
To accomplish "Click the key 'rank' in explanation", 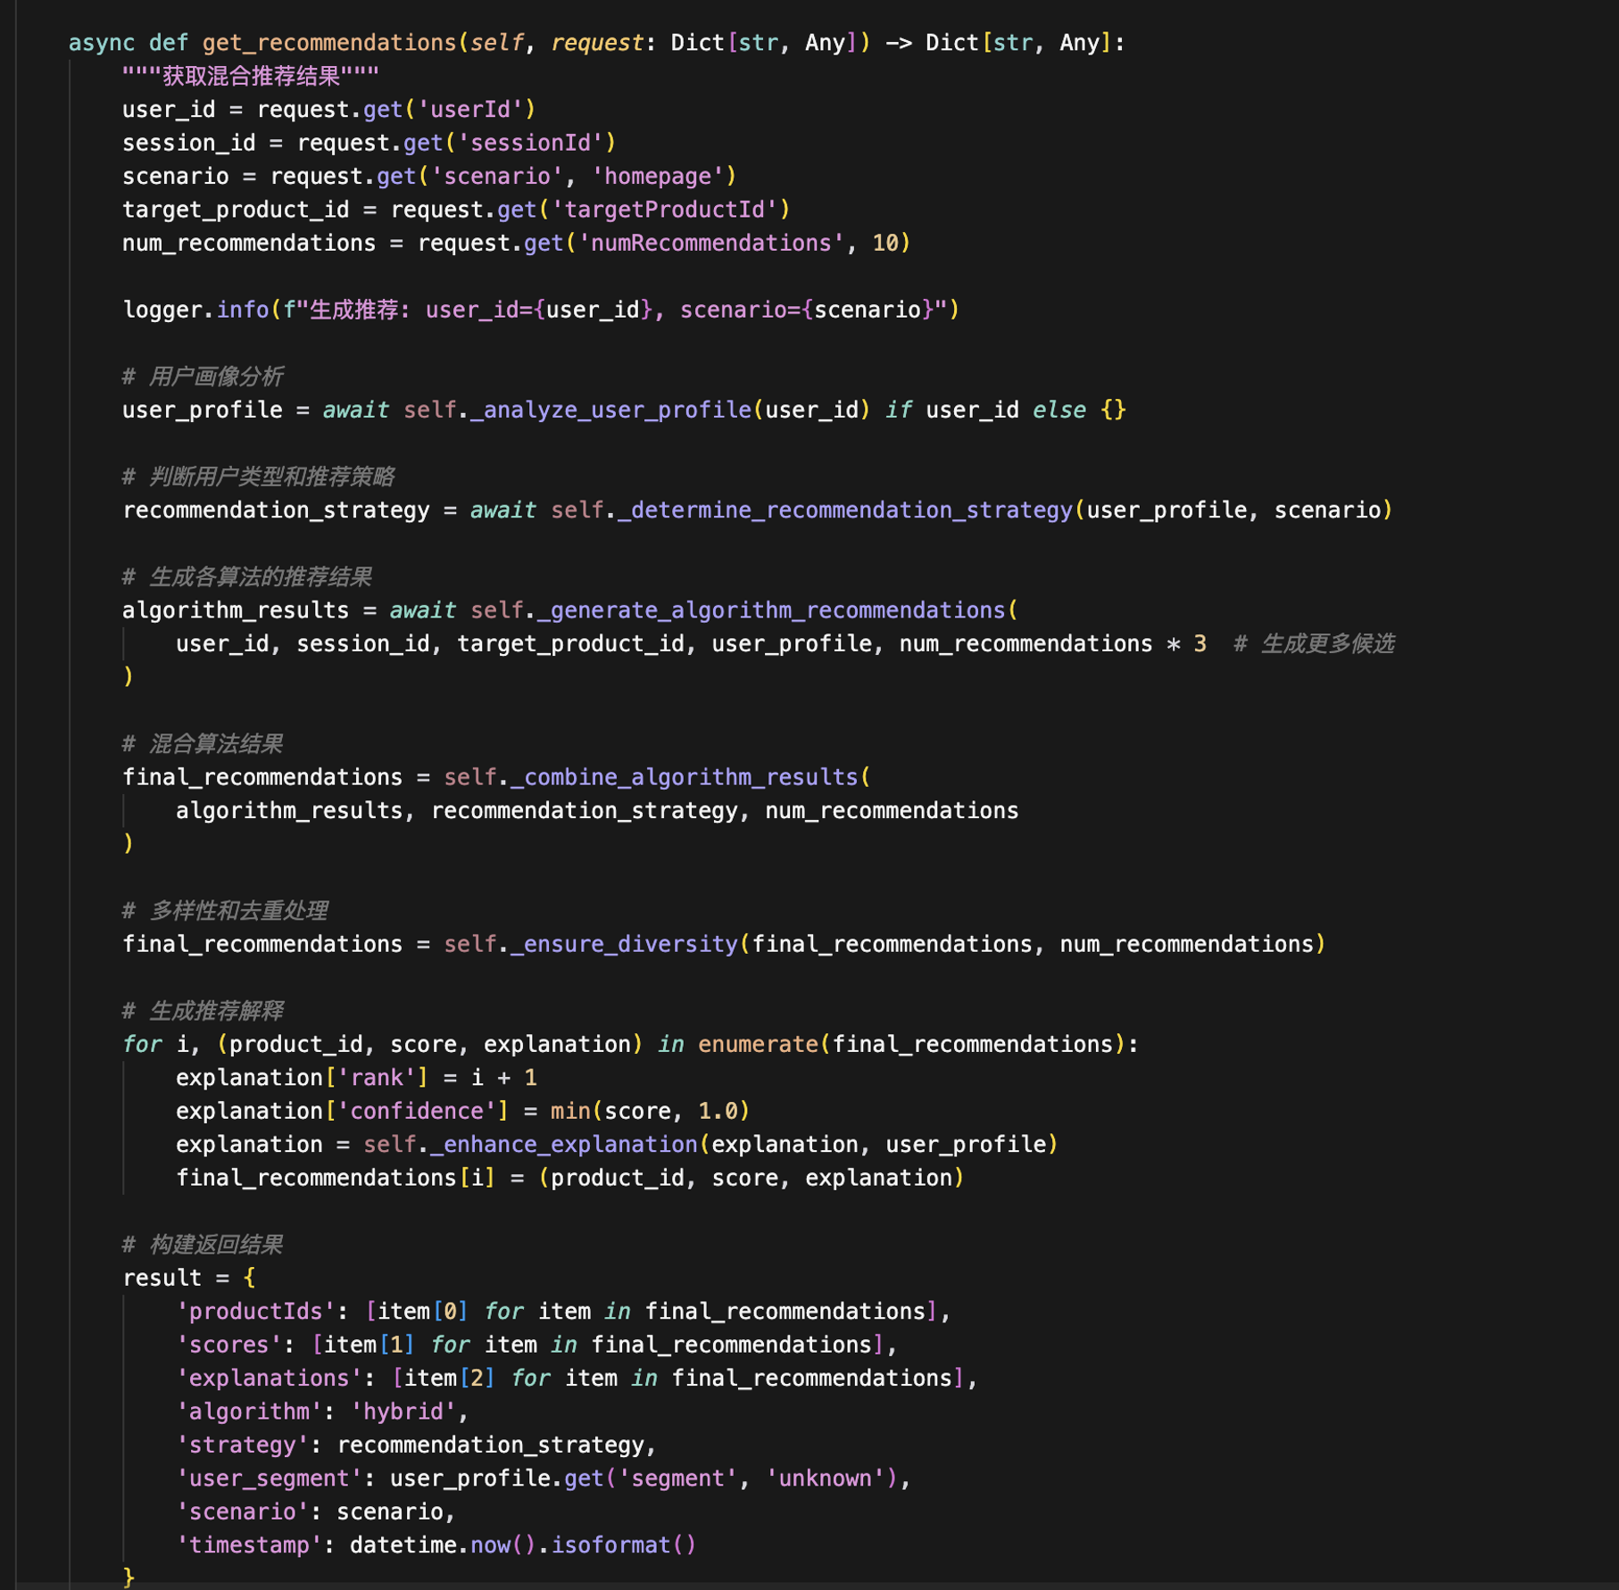I will tap(377, 1078).
